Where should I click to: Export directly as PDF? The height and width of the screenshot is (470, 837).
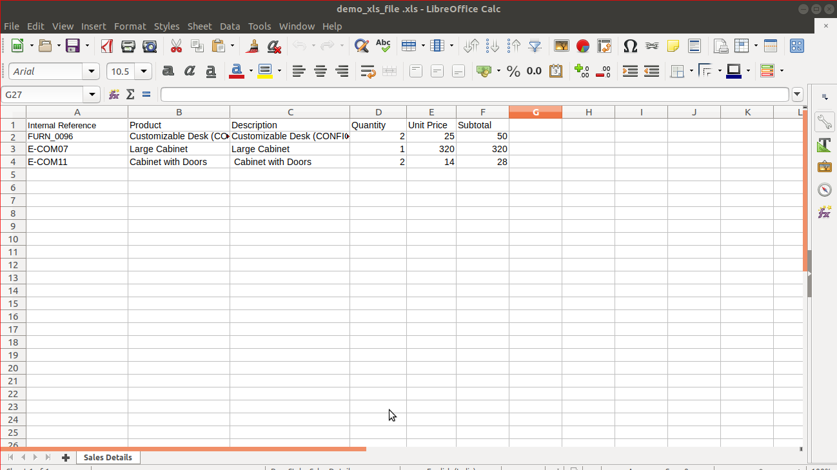pos(107,46)
